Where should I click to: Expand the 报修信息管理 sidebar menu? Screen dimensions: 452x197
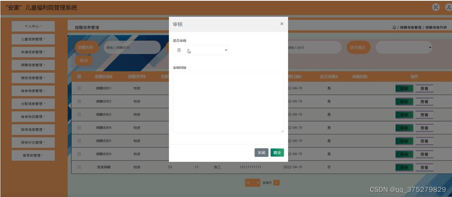(33, 130)
